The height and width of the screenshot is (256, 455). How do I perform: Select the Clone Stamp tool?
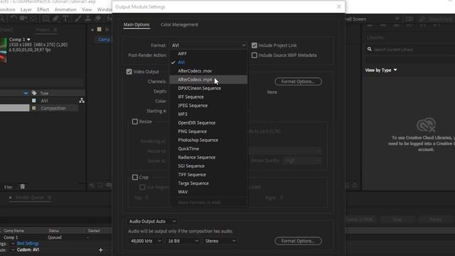click(x=87, y=19)
